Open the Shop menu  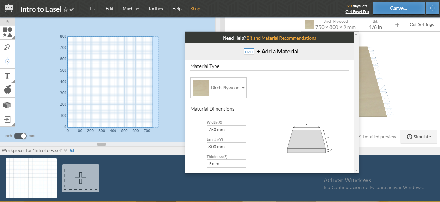195,9
